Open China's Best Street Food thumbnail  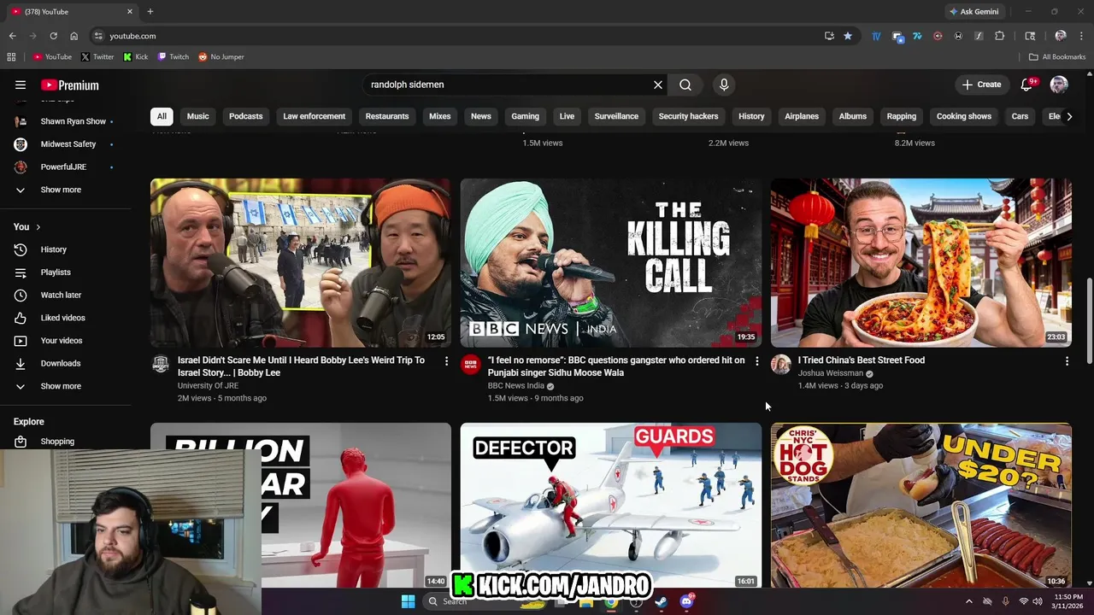pos(921,262)
